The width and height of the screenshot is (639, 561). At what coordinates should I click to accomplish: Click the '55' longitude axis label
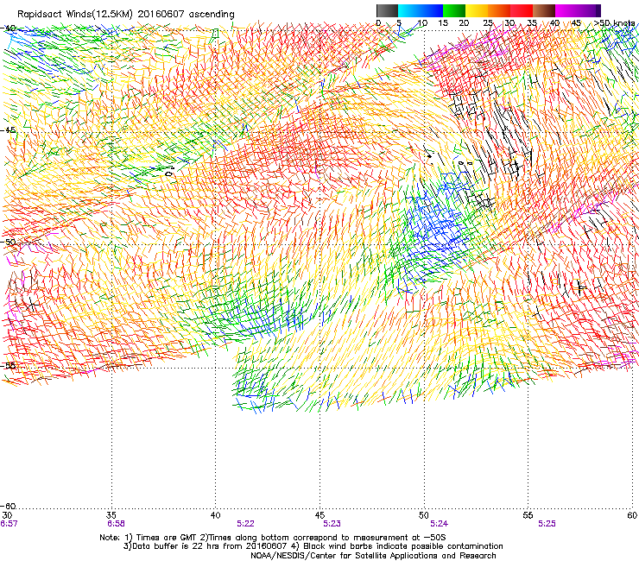(528, 515)
